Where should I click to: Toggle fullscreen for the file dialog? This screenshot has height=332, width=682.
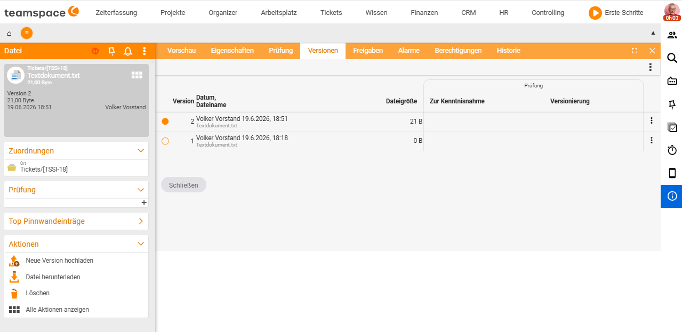click(x=635, y=51)
